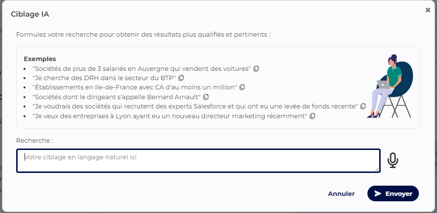Click the "DRH dans le secteur du BTP" text
437x213 pixels.
click(x=104, y=78)
